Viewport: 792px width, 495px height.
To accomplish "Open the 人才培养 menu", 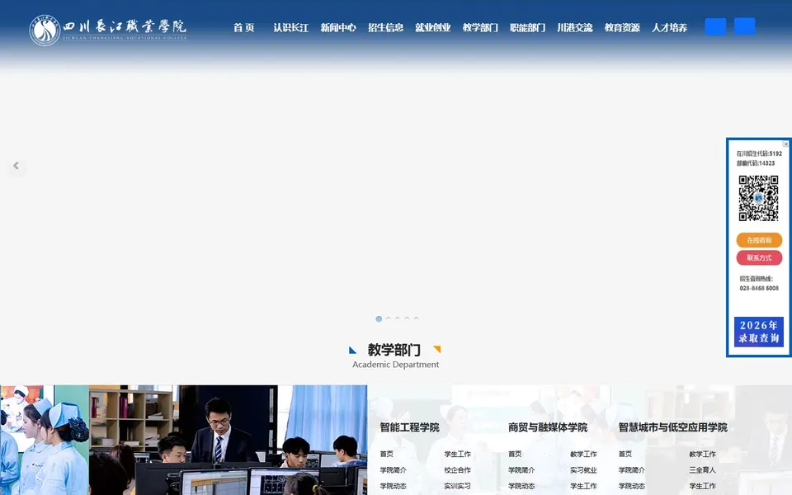I will 669,28.
